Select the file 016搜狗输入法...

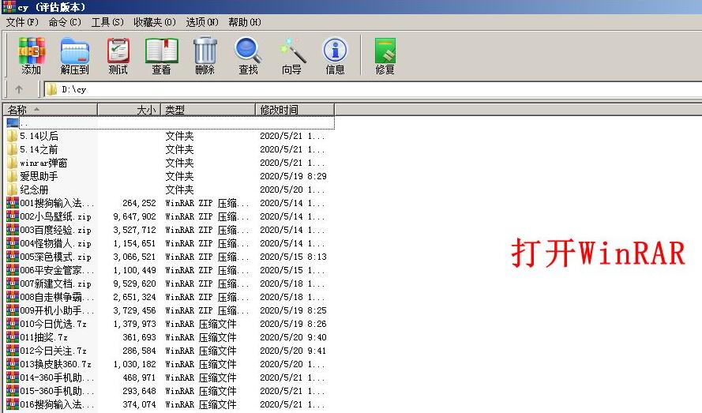(57, 404)
